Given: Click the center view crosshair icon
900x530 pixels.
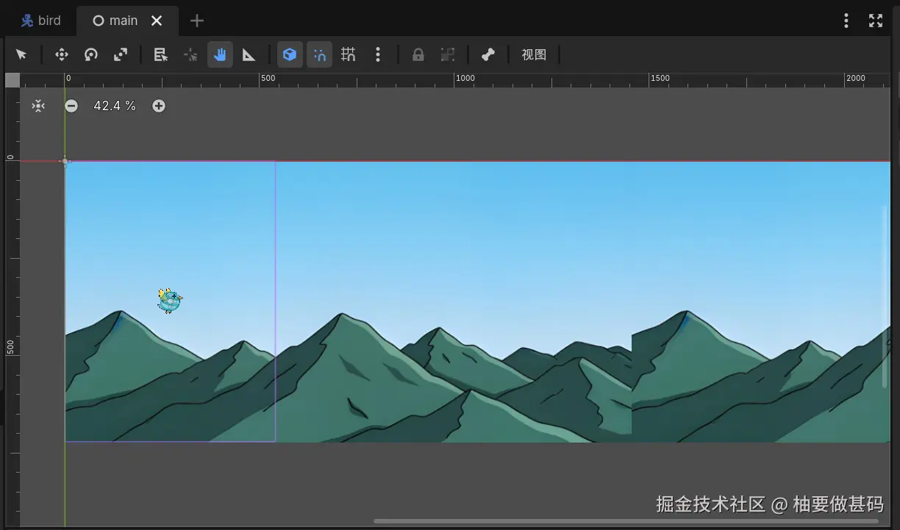Looking at the screenshot, I should click(38, 106).
